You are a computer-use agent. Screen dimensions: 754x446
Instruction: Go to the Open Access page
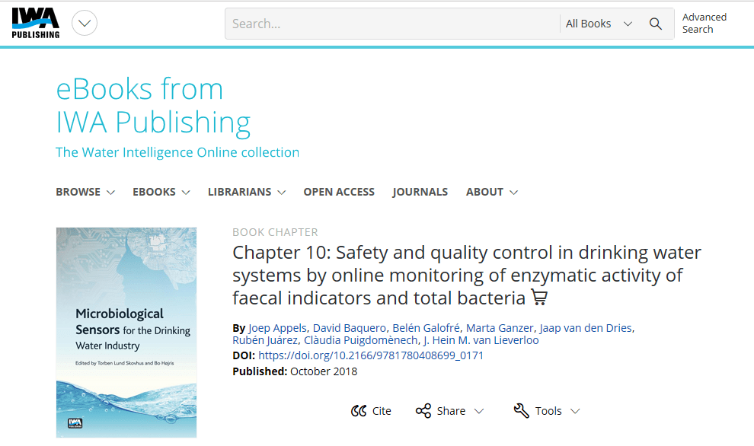pos(339,192)
